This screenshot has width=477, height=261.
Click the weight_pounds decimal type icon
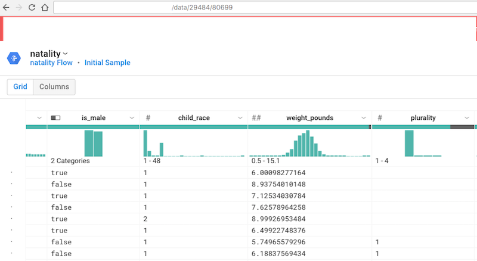(256, 118)
